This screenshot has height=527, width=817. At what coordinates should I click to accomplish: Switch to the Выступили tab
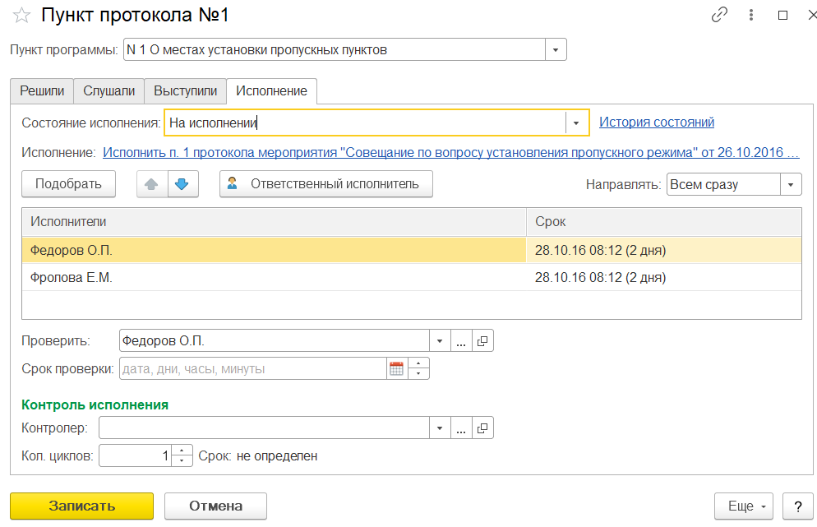[185, 91]
